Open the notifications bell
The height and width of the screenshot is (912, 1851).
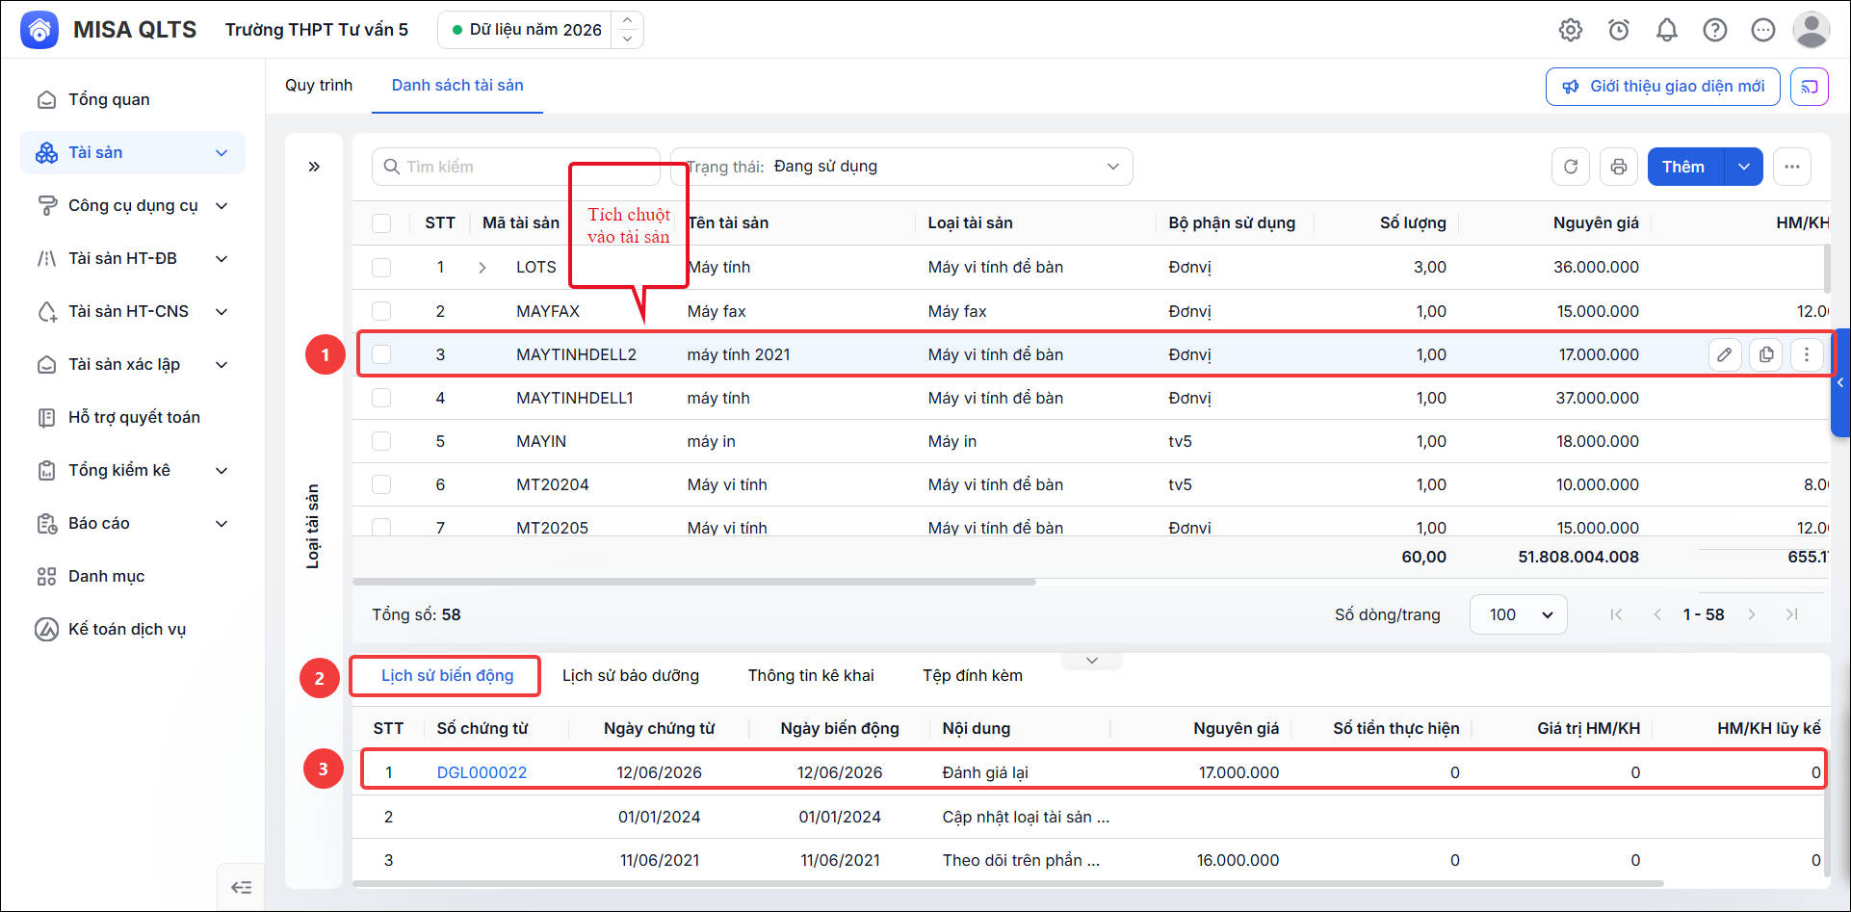(x=1667, y=30)
